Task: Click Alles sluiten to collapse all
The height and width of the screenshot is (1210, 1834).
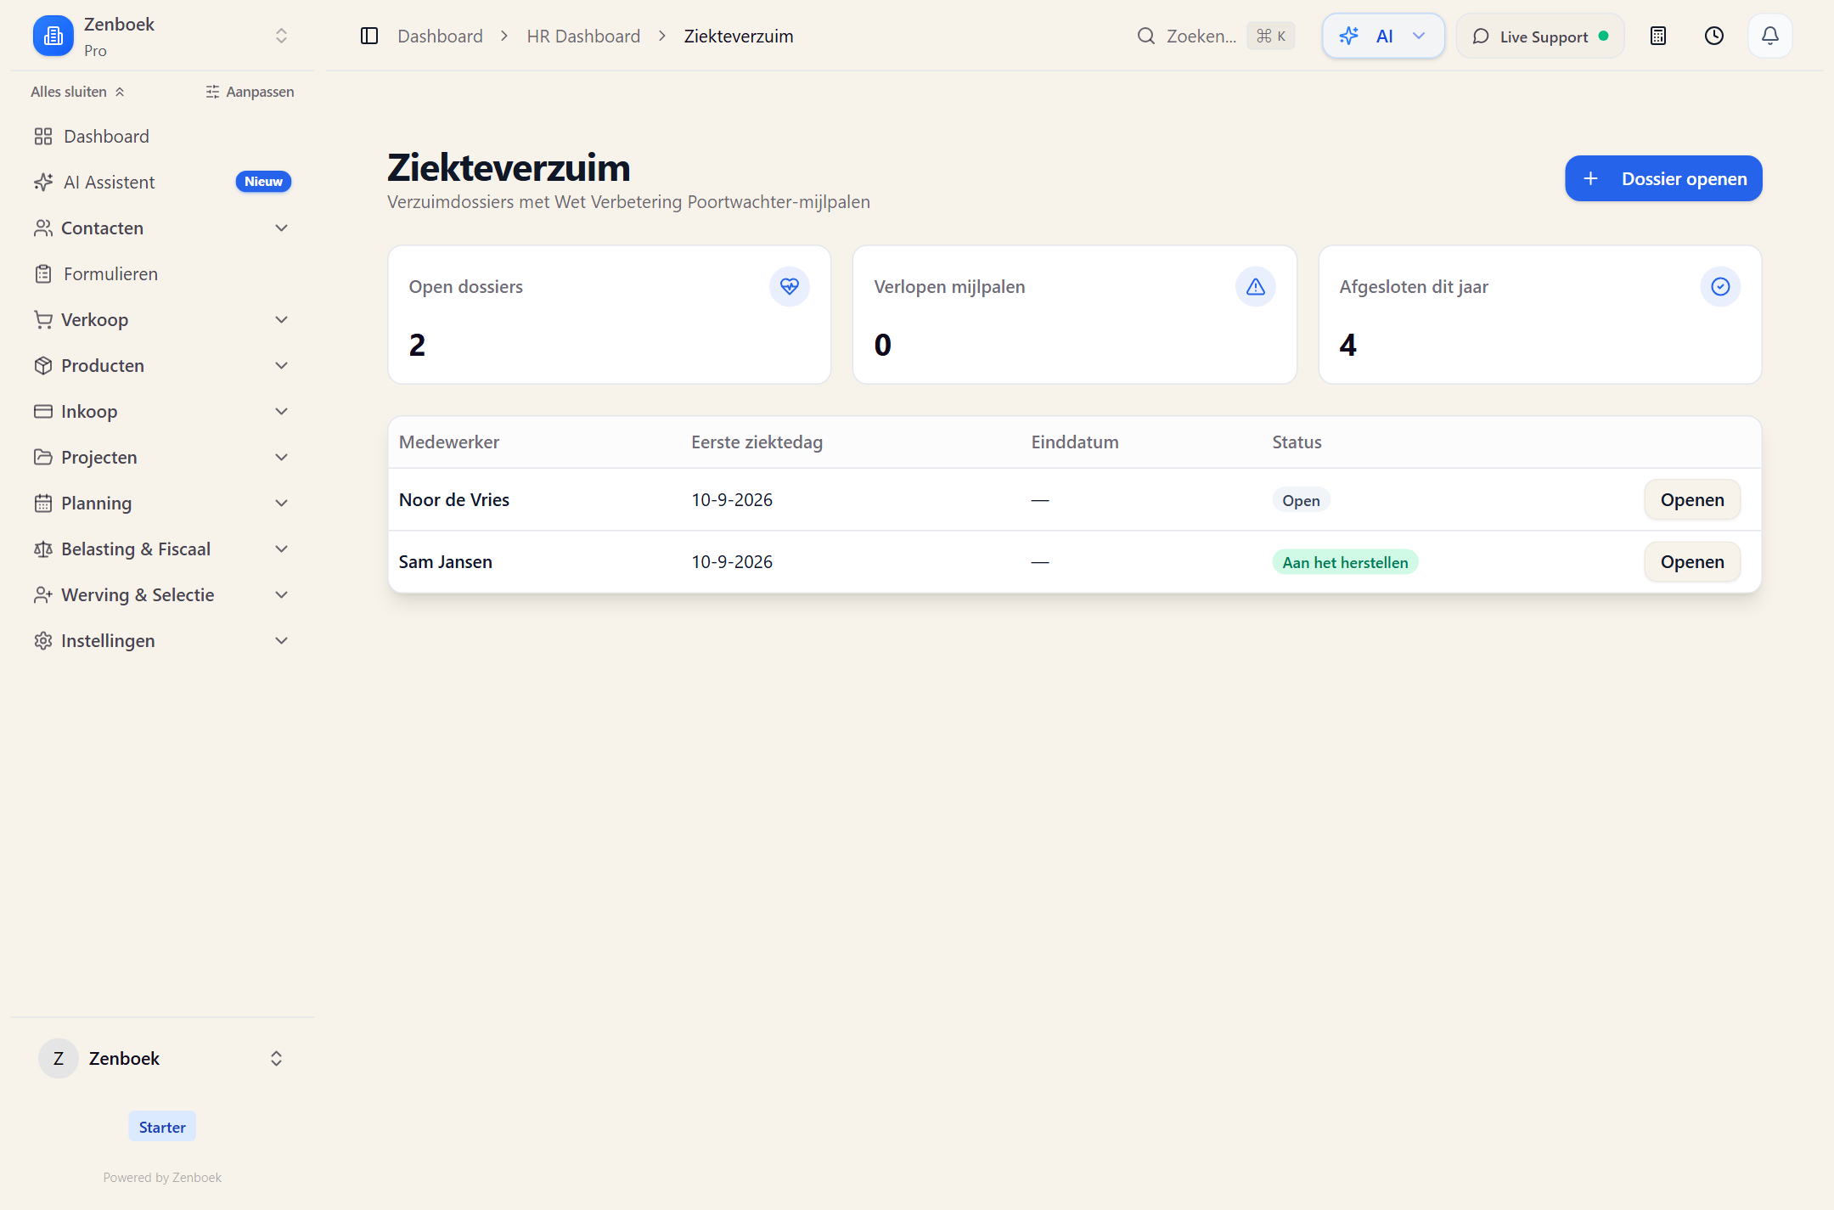Action: pyautogui.click(x=78, y=92)
